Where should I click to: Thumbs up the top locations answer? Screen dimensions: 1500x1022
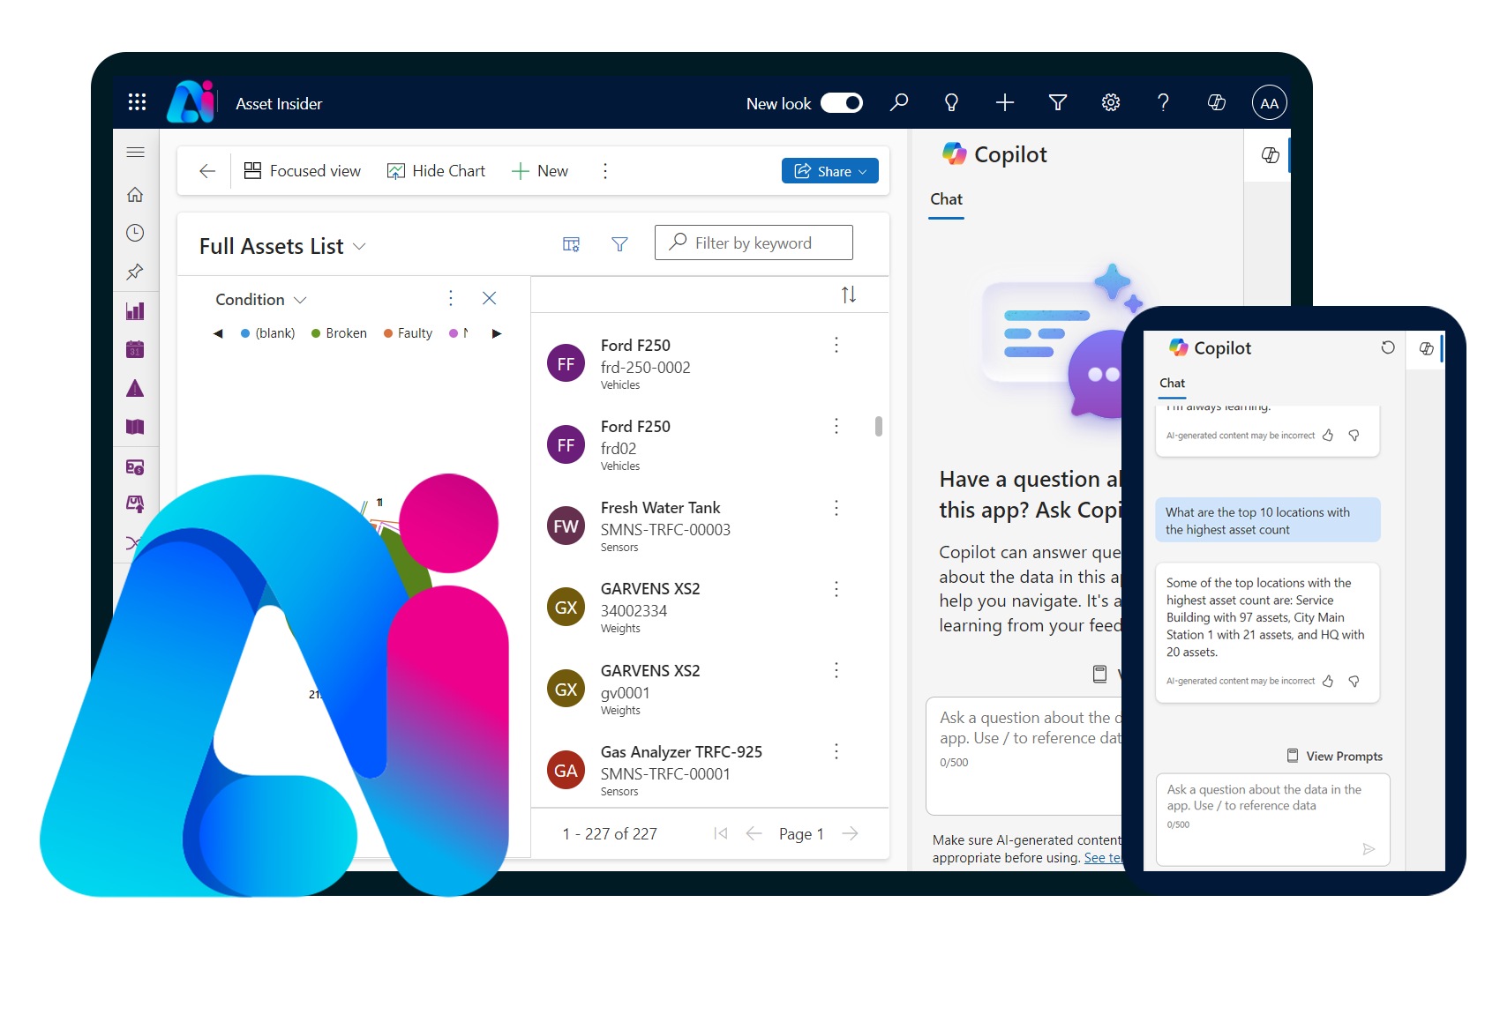pyautogui.click(x=1328, y=681)
